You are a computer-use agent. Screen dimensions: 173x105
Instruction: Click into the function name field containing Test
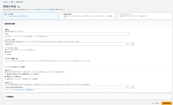67,34
